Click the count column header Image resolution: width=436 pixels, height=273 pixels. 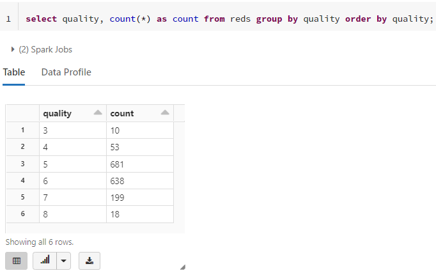click(x=140, y=113)
